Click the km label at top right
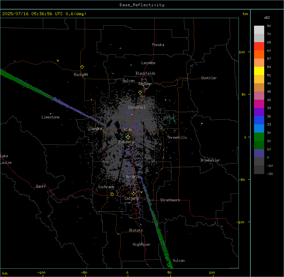Screen dimensions: 284x277 (245, 14)
